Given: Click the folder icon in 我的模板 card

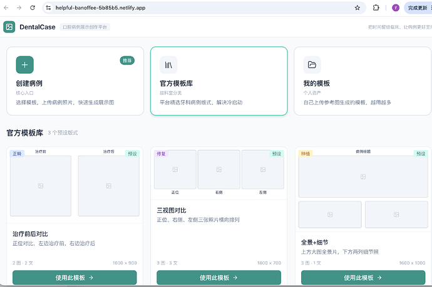Looking at the screenshot, I should tap(312, 64).
